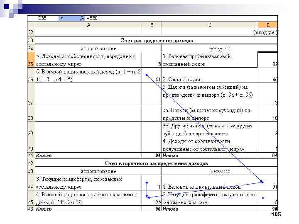
Task: Select column B header
Action: click(152, 25)
